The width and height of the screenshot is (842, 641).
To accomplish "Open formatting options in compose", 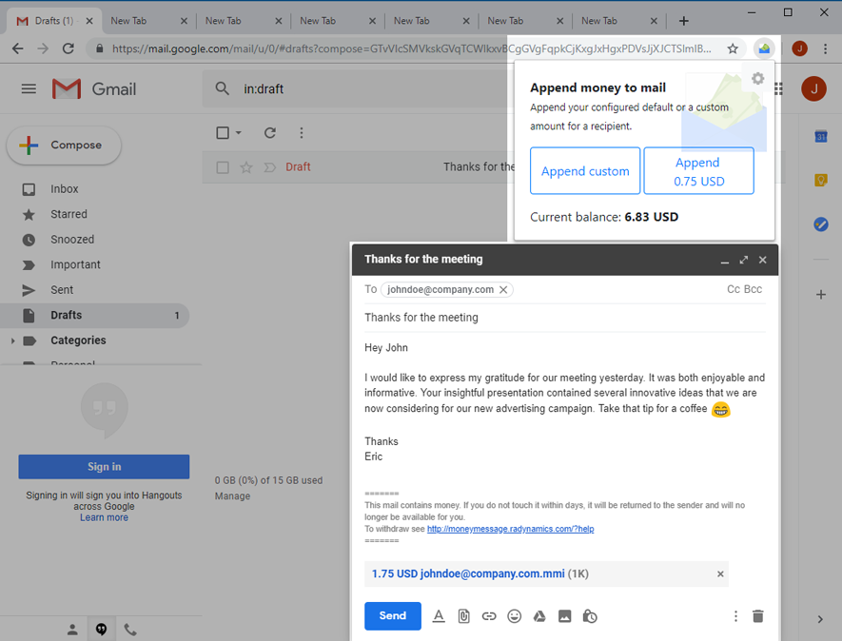I will pos(439,616).
